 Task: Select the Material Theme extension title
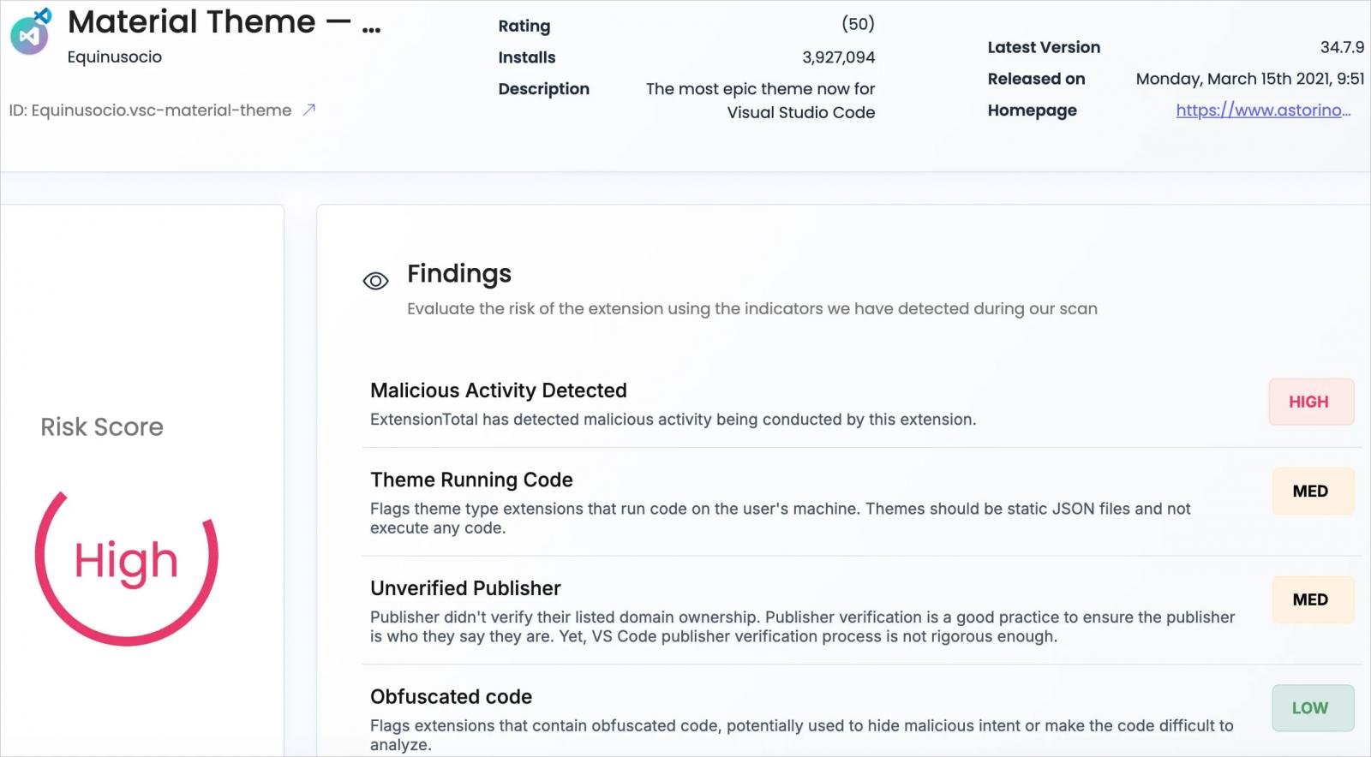point(225,22)
